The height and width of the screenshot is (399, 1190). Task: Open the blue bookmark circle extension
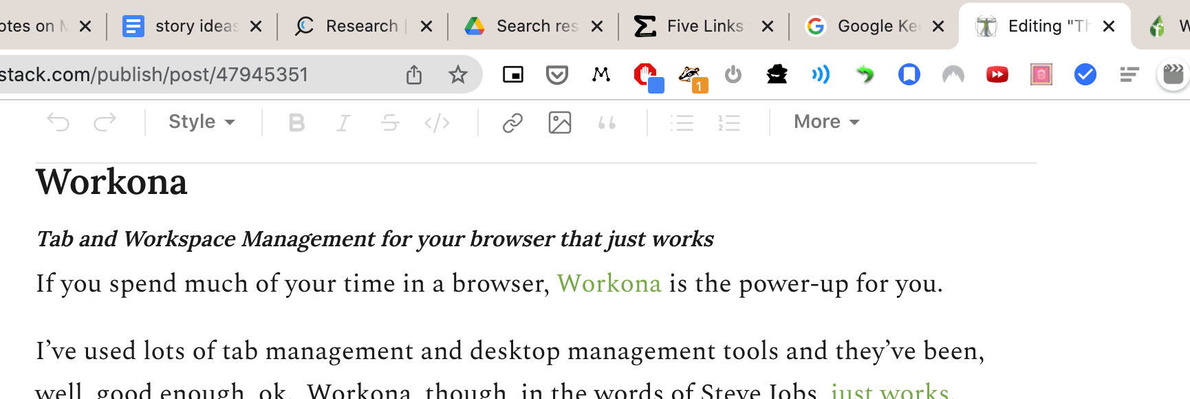pyautogui.click(x=909, y=74)
